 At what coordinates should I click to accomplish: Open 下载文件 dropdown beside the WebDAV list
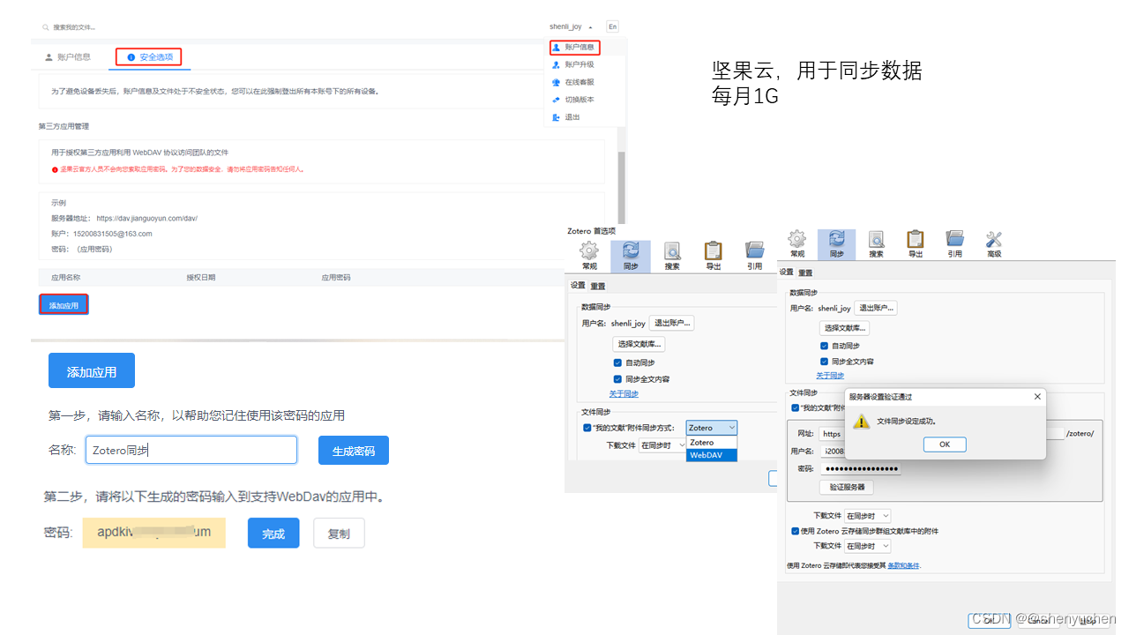662,445
